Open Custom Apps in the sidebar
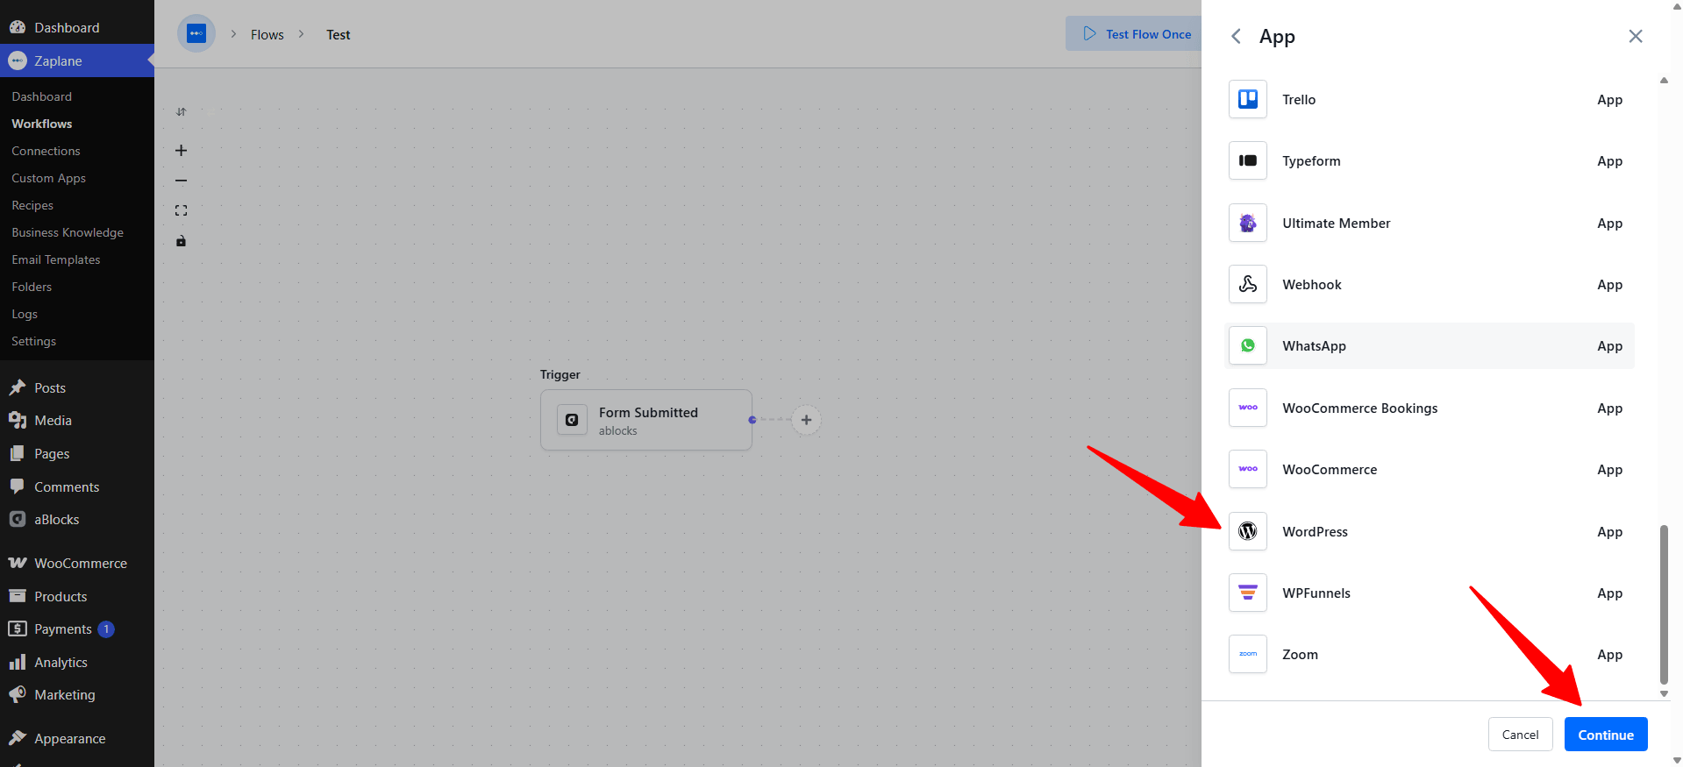Screen dimensions: 1683x767 (48, 178)
